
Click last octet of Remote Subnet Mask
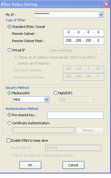(98, 41)
